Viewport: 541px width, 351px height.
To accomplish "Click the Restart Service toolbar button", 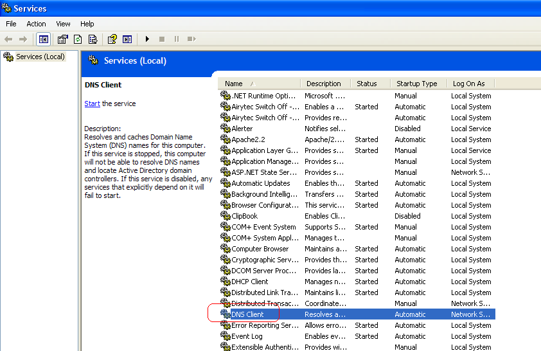I will click(191, 39).
